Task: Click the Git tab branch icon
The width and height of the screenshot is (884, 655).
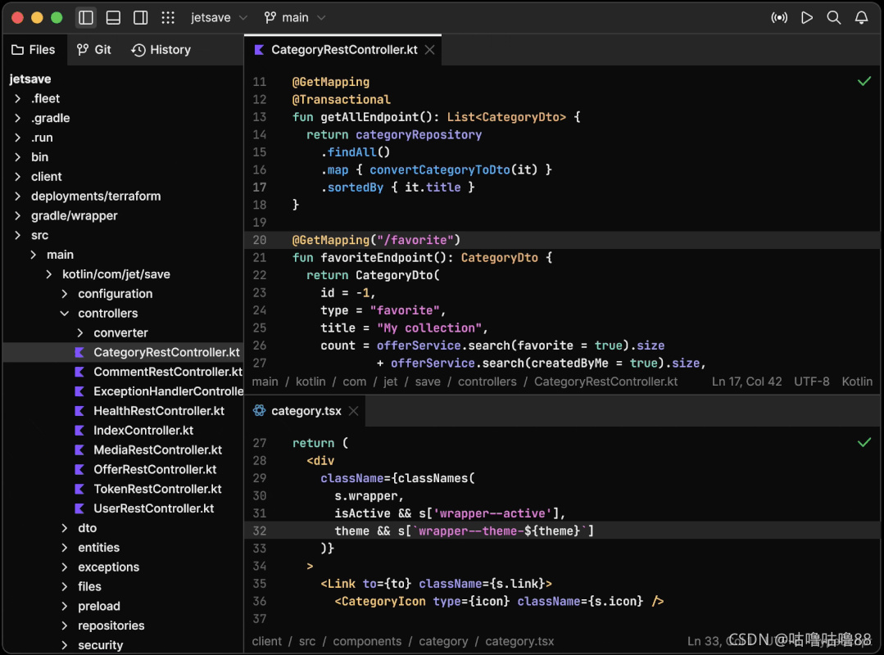Action: point(83,50)
